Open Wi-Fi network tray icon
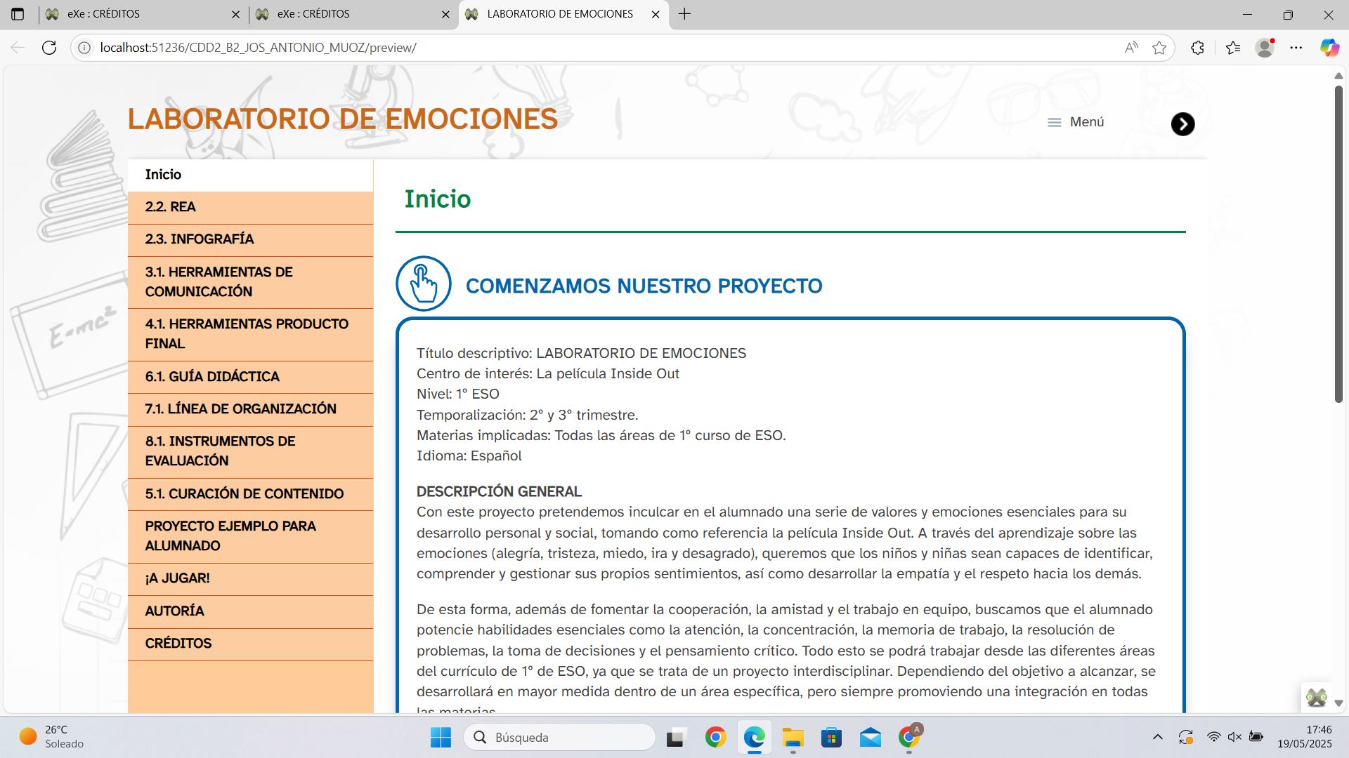The width and height of the screenshot is (1349, 758). (1213, 738)
